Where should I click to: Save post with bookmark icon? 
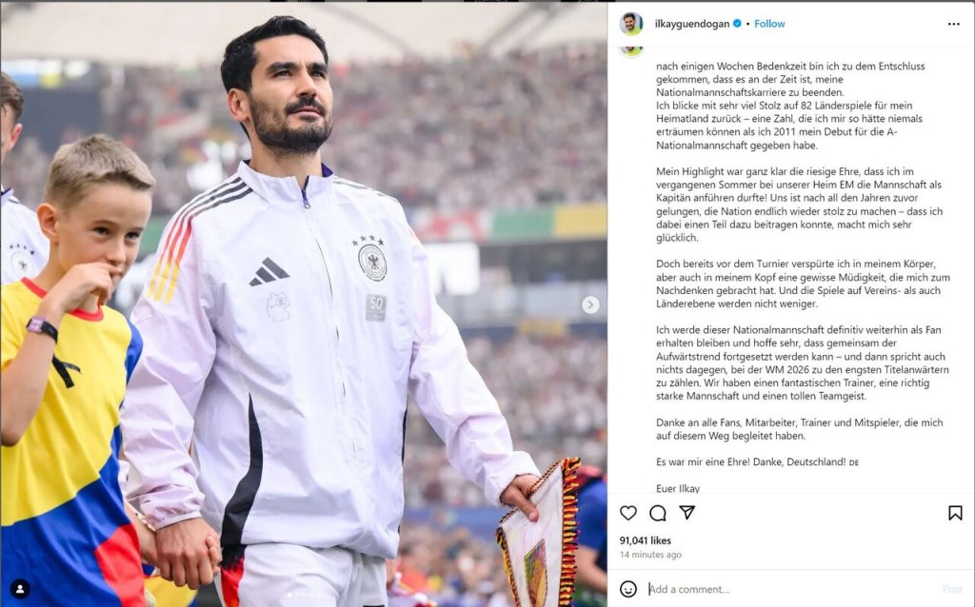(955, 513)
